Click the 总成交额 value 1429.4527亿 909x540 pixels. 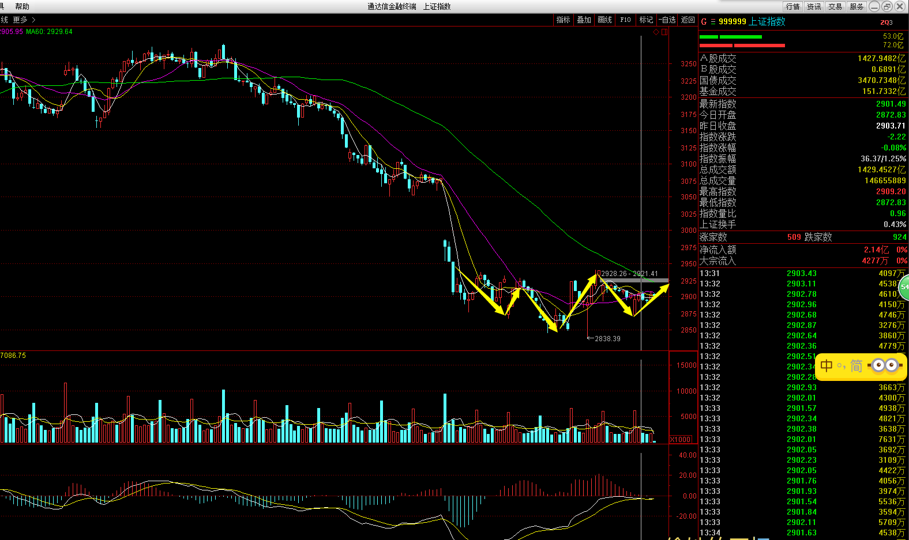click(x=881, y=169)
